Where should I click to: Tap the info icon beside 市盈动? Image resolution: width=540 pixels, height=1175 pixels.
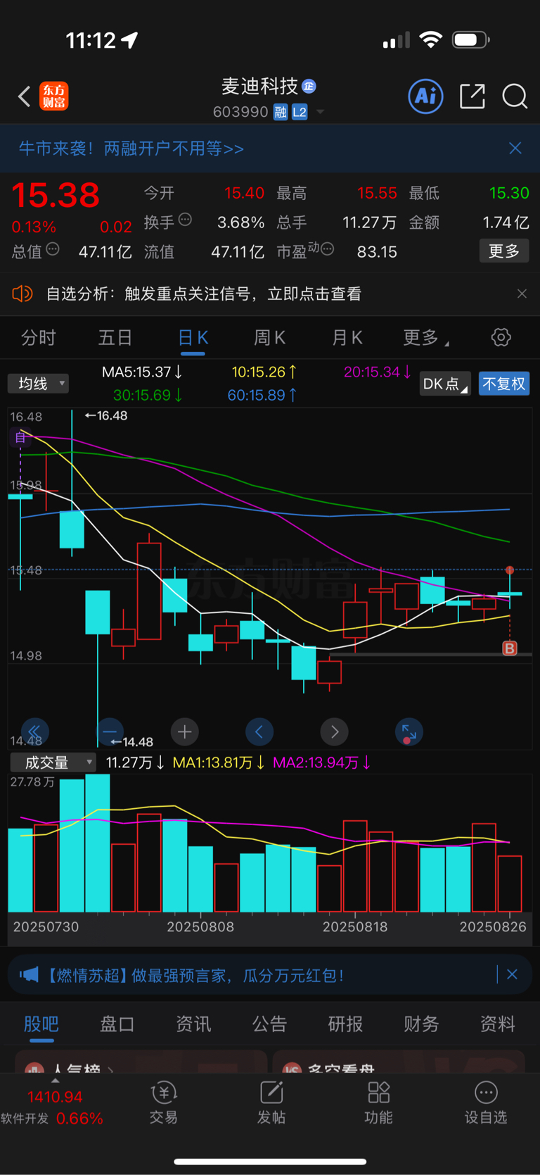[327, 249]
